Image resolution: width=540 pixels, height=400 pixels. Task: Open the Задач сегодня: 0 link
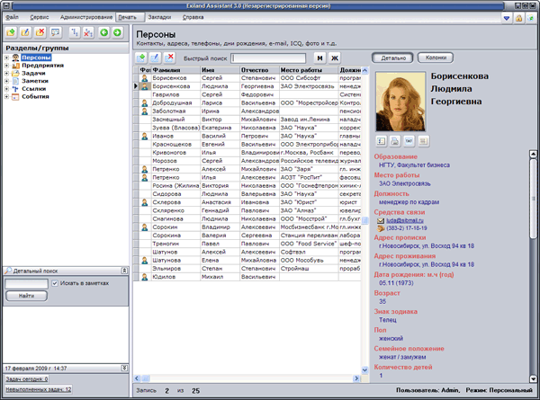coord(26,379)
